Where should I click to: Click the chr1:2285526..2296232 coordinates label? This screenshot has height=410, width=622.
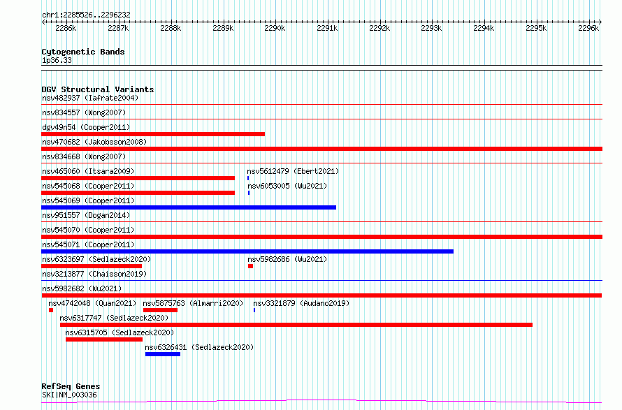86,15
